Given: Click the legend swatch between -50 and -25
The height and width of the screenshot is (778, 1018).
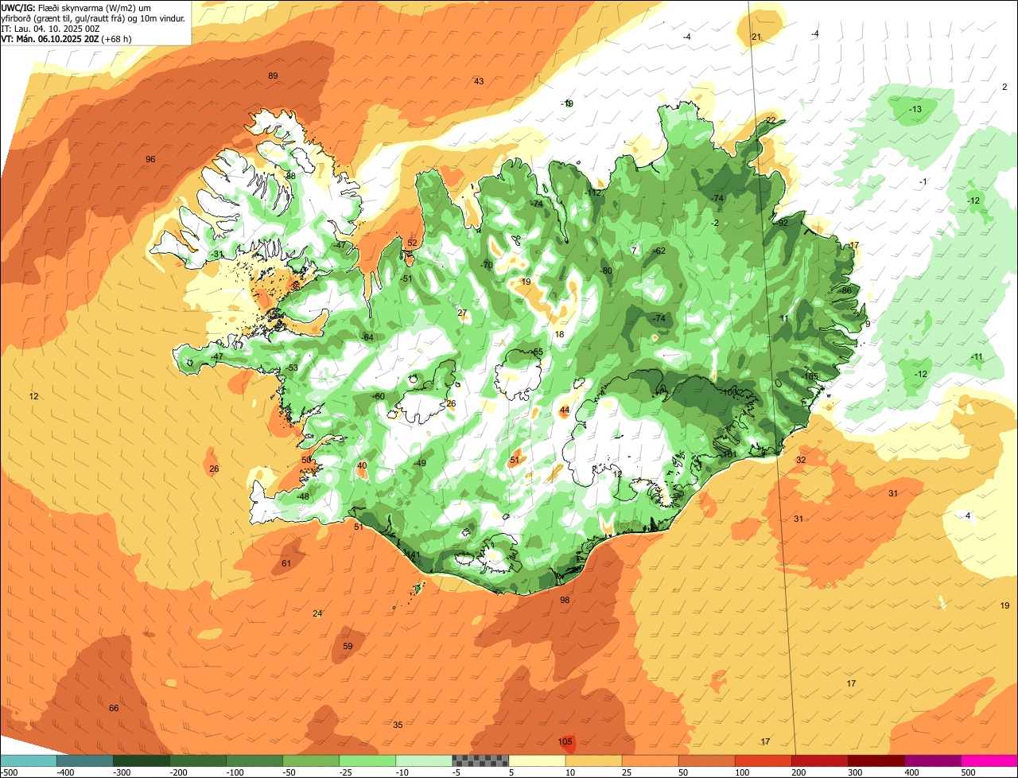Looking at the screenshot, I should tap(311, 760).
